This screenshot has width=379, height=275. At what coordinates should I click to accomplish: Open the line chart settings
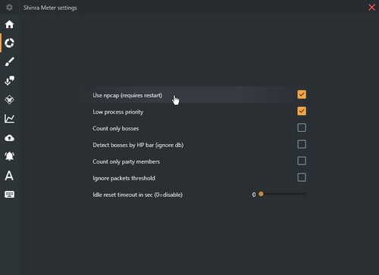pyautogui.click(x=9, y=118)
